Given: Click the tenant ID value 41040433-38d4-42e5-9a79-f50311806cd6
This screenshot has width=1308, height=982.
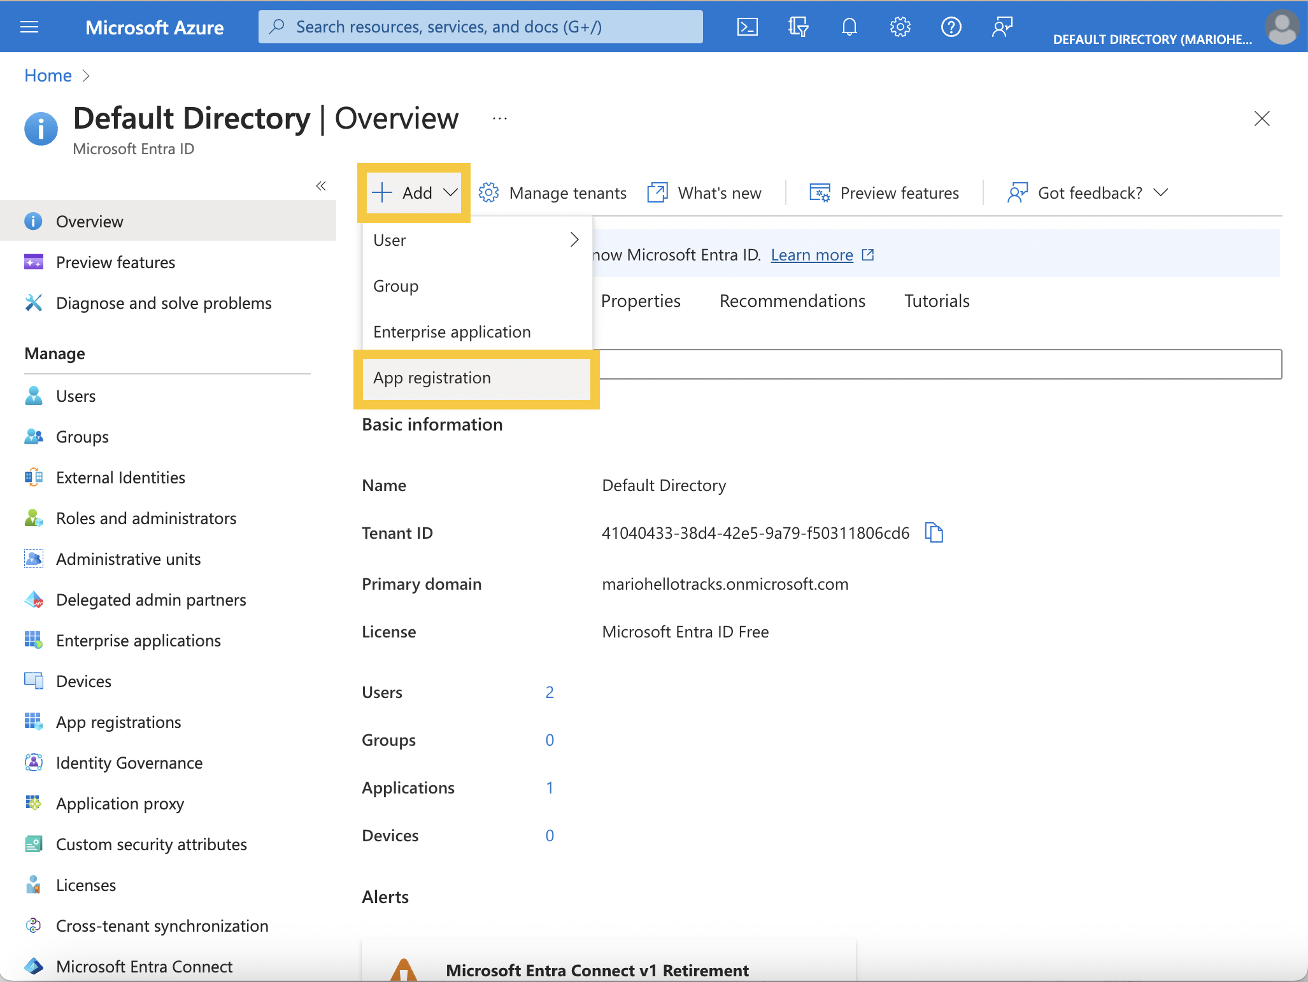Looking at the screenshot, I should (755, 533).
